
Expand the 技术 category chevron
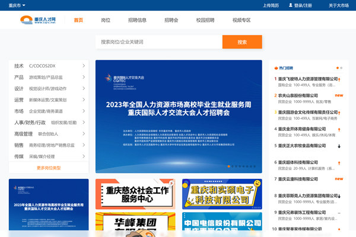pos(84,66)
